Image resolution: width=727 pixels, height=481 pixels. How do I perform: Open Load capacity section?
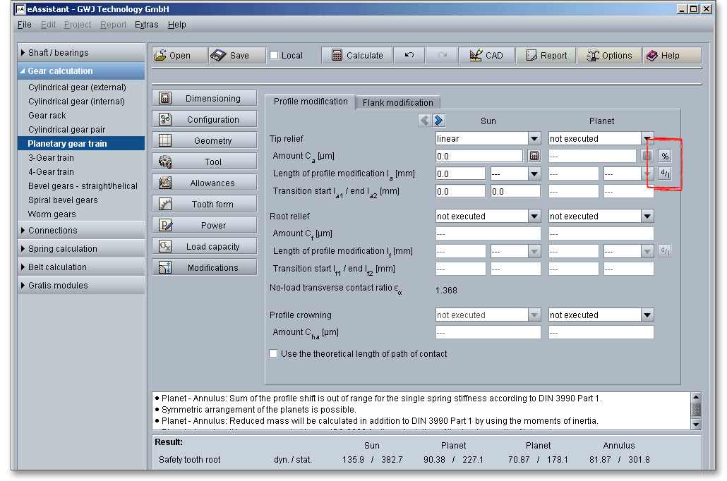pos(205,247)
